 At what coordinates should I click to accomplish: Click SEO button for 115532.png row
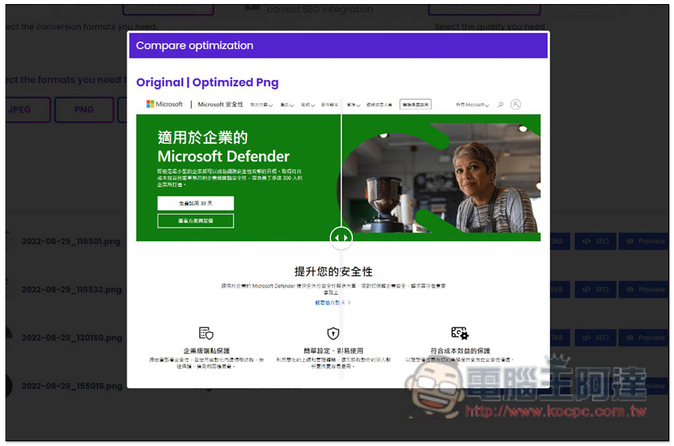595,290
